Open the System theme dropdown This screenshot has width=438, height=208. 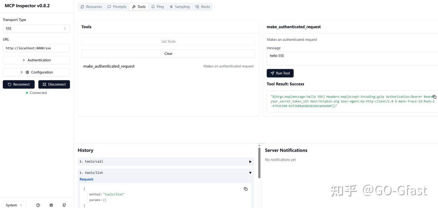pyautogui.click(x=14, y=205)
